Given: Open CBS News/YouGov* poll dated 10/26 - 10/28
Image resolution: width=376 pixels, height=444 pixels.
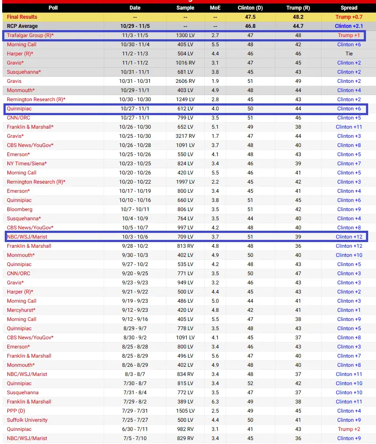Looking at the screenshot, I should [x=30, y=145].
